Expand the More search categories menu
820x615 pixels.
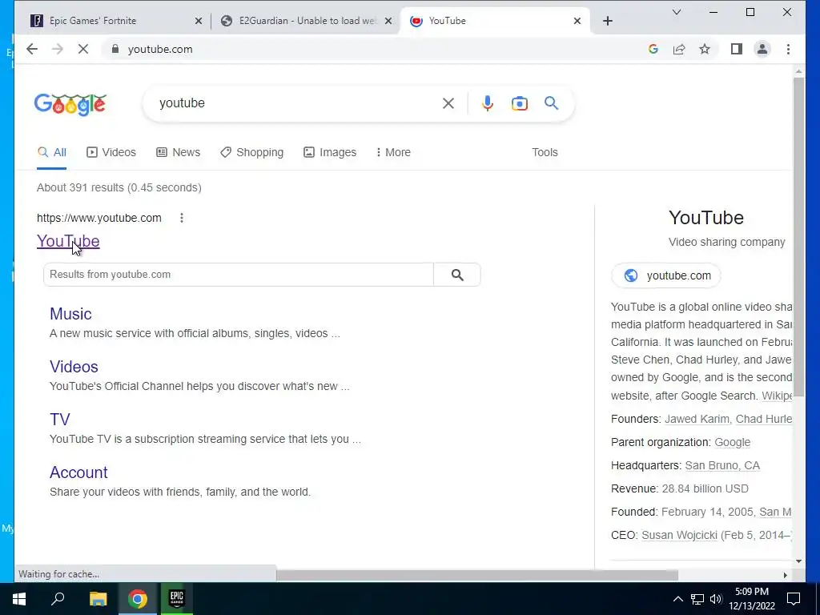coord(393,152)
